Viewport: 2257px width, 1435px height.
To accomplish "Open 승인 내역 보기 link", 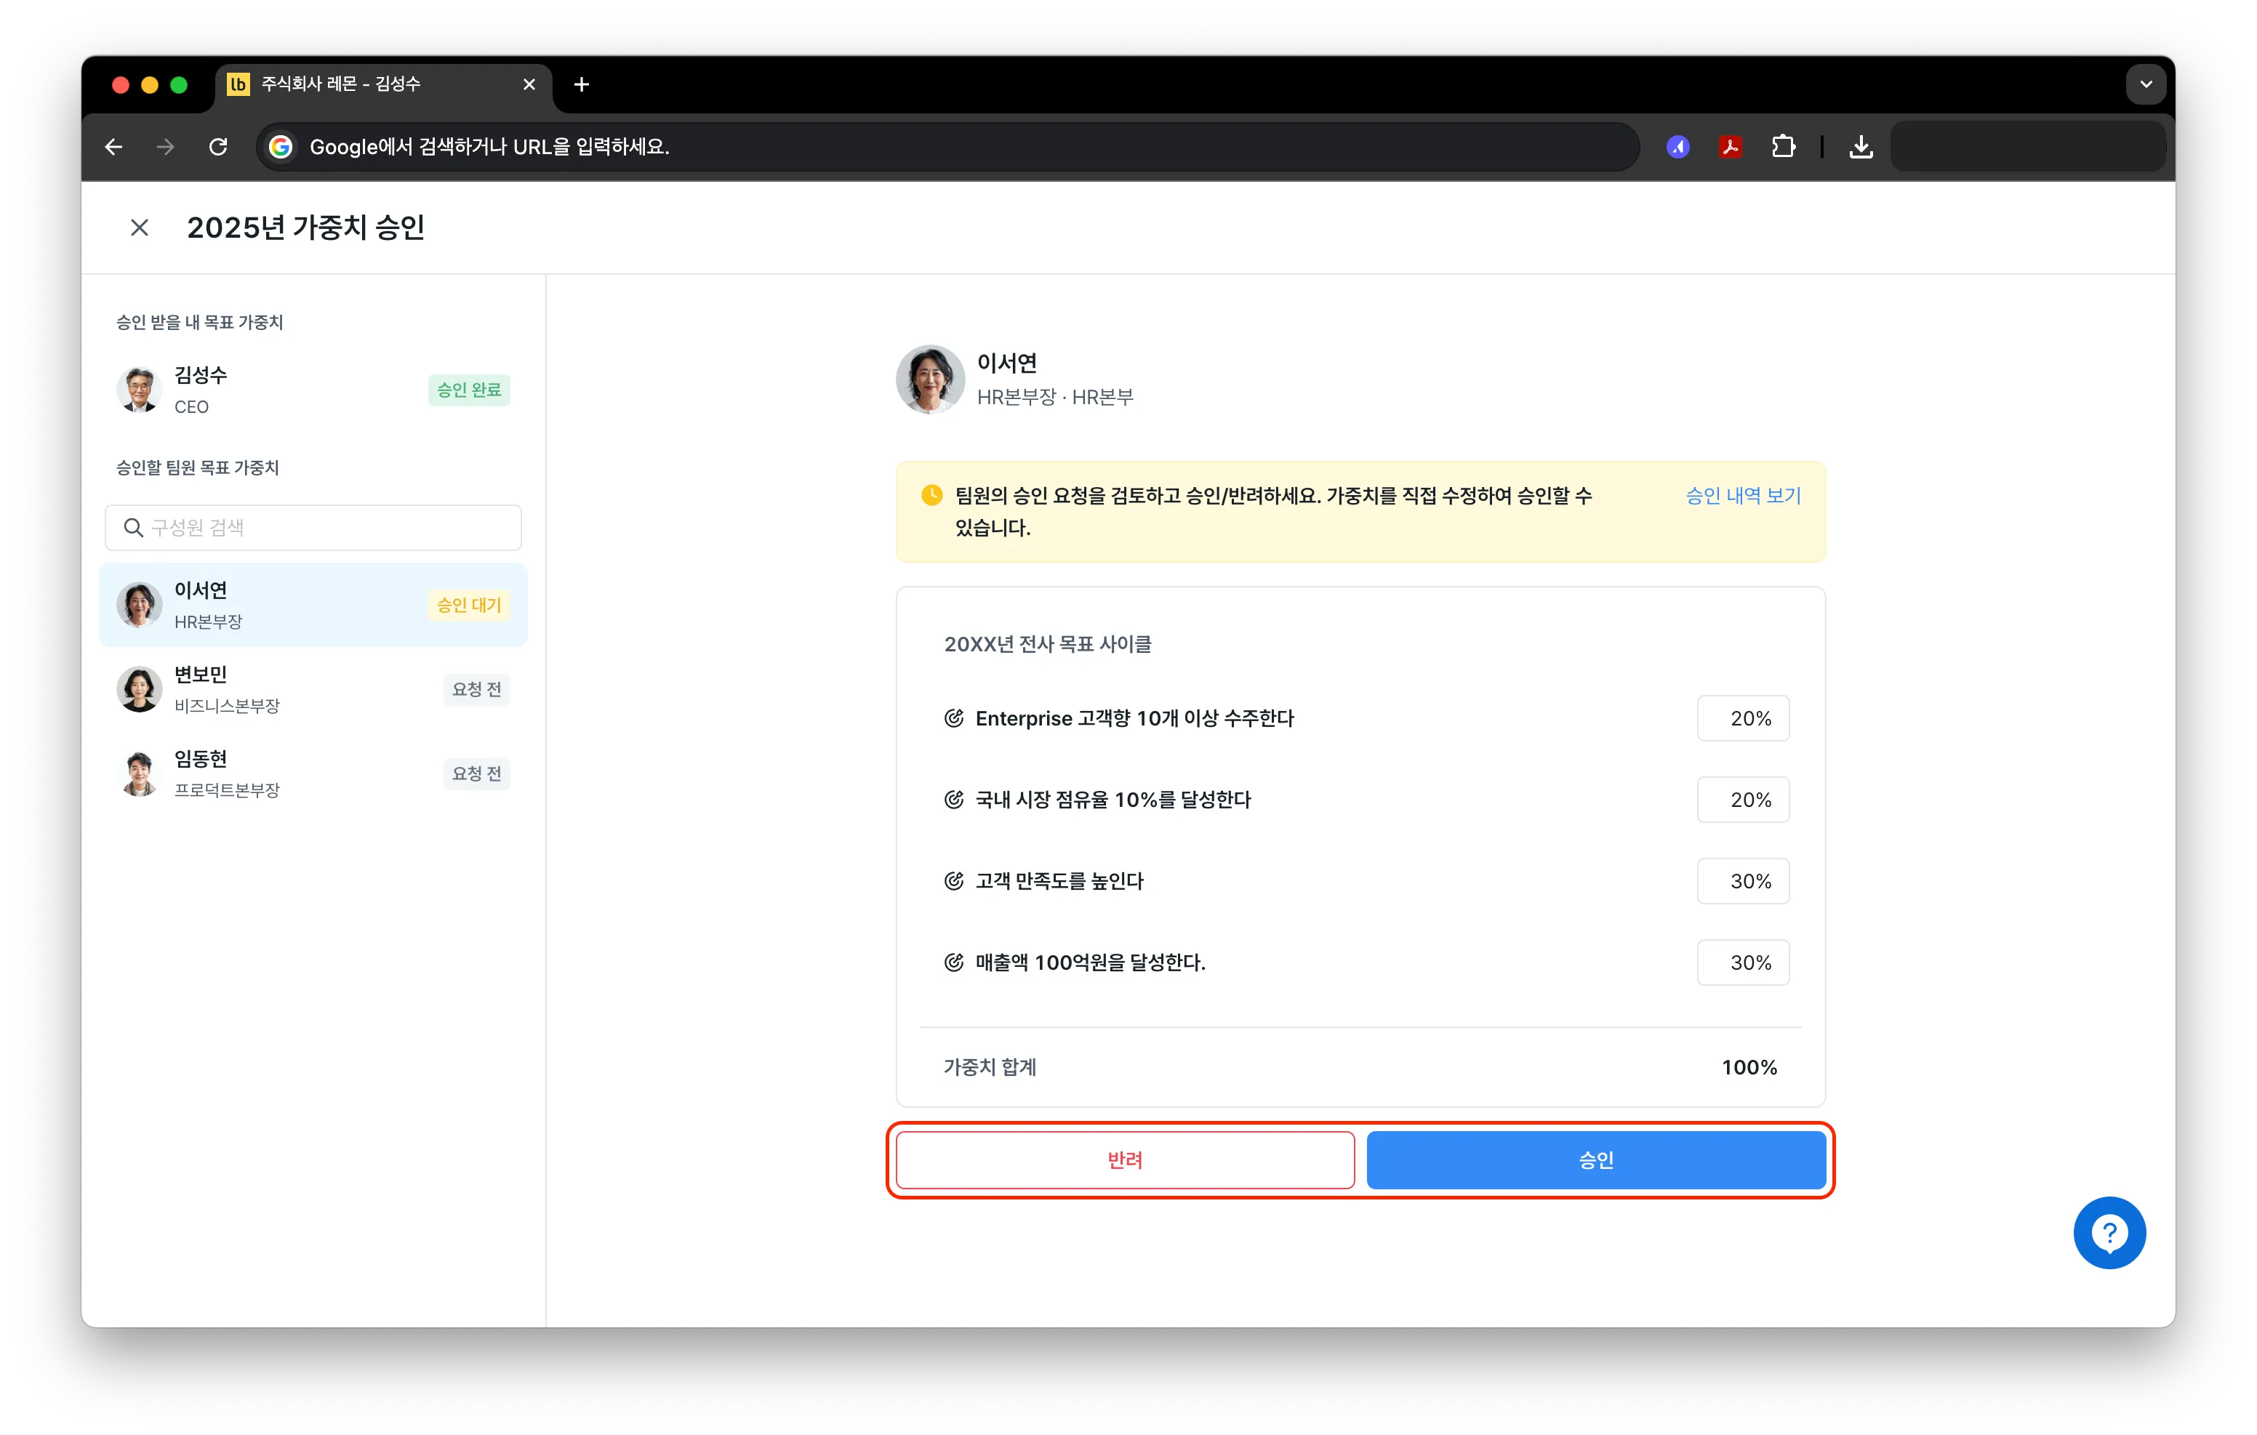I will tap(1742, 496).
